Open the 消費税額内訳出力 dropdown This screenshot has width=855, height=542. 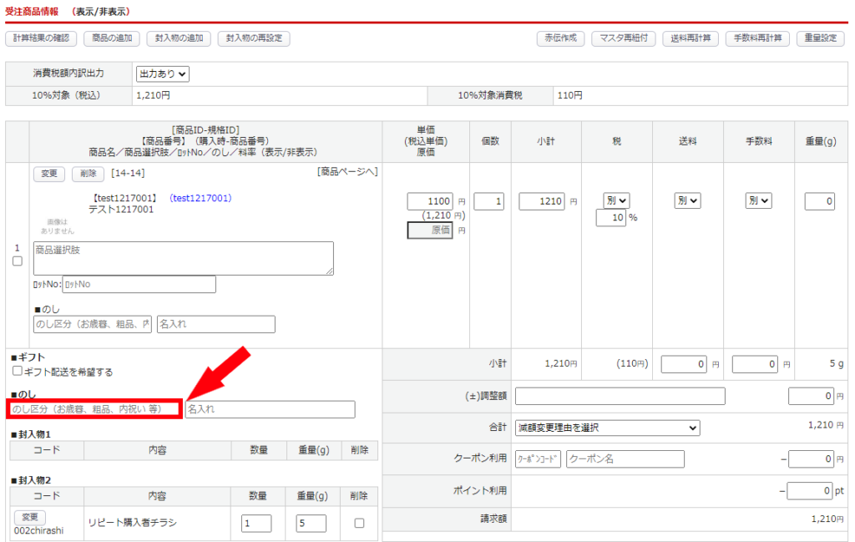[163, 74]
